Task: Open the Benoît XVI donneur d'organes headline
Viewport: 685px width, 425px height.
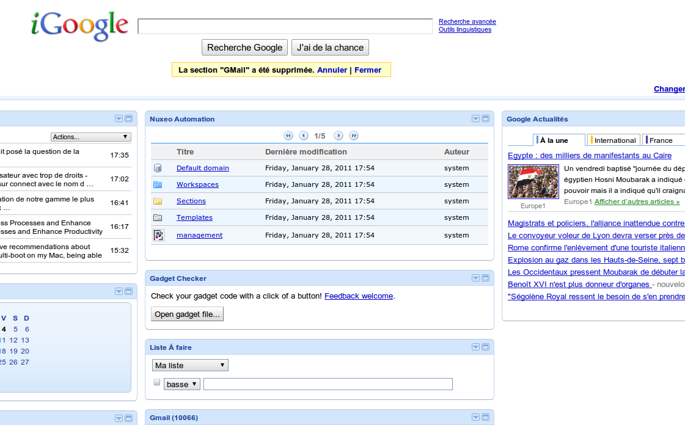Action: point(579,284)
